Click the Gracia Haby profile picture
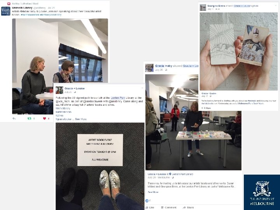 (149, 68)
